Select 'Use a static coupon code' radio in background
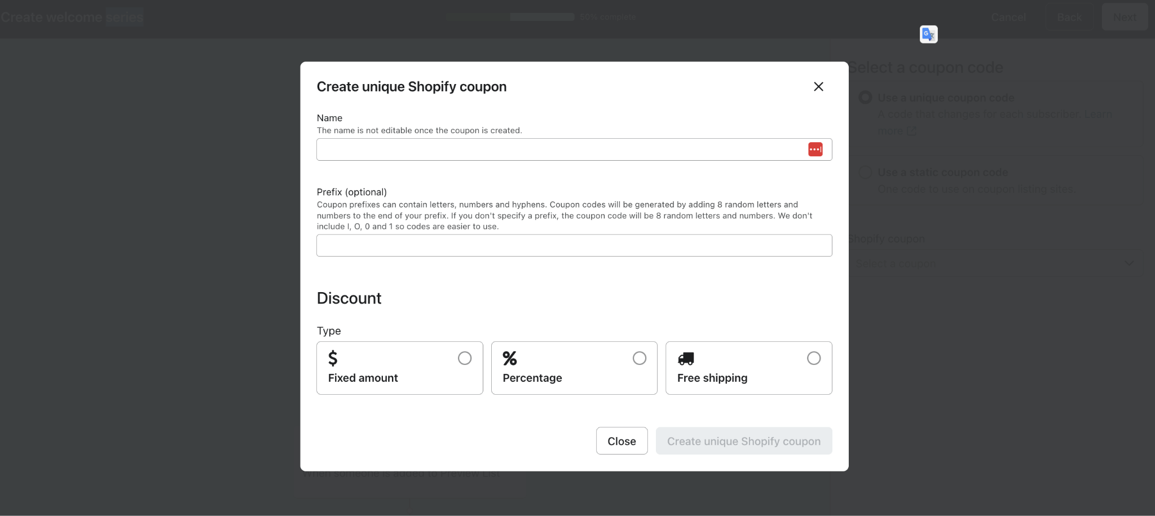The height and width of the screenshot is (516, 1155). (865, 172)
